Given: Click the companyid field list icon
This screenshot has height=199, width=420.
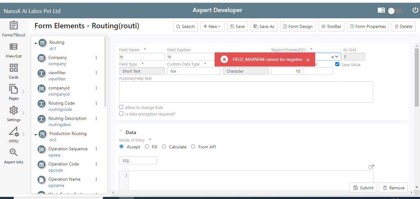Looking at the screenshot, I should (x=41, y=88).
